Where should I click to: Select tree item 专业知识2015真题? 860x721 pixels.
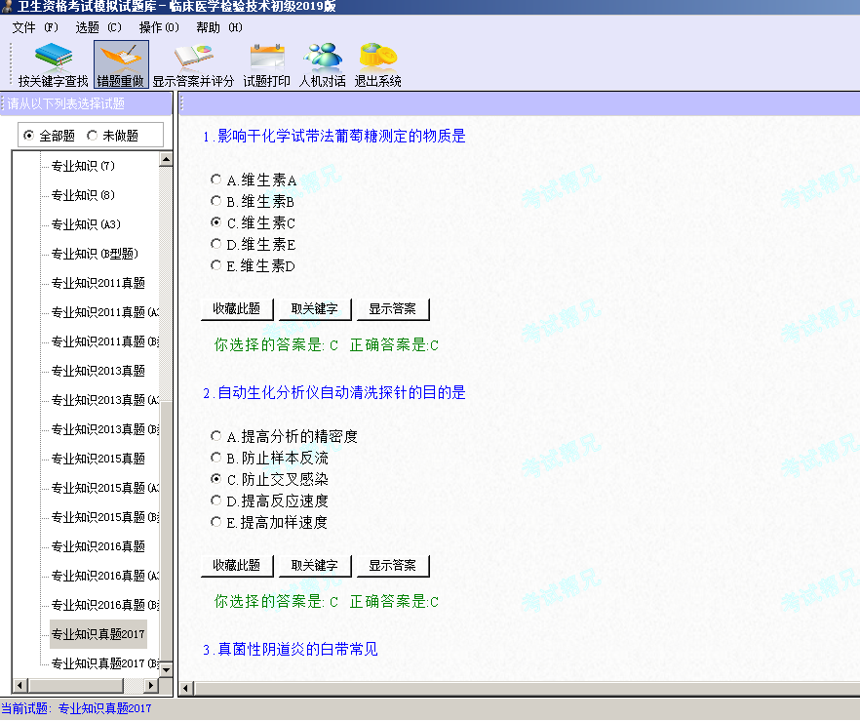pos(98,459)
